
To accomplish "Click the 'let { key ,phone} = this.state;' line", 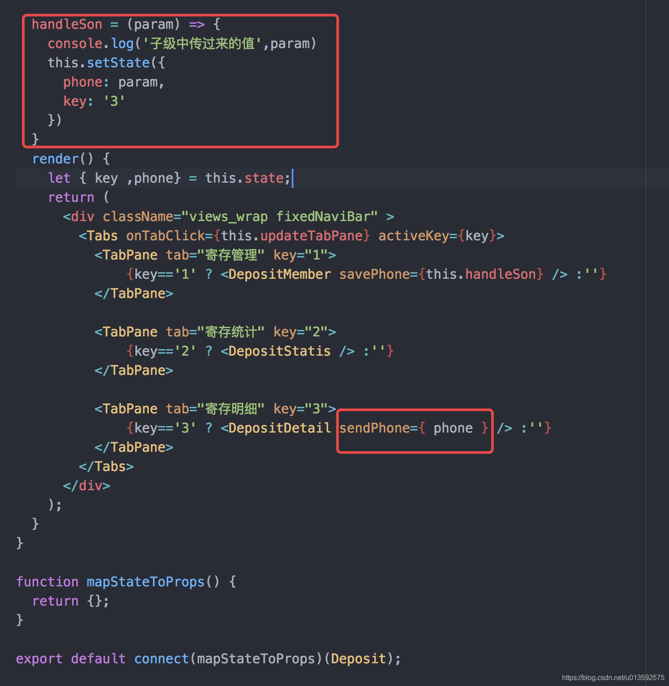I will point(169,178).
